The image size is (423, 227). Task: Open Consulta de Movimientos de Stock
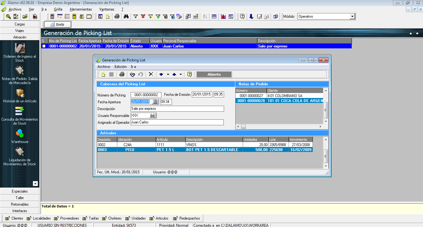point(20,116)
